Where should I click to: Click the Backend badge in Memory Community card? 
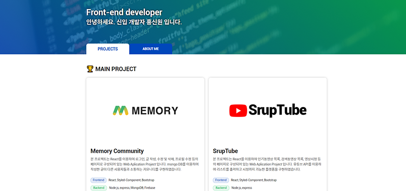click(x=99, y=188)
